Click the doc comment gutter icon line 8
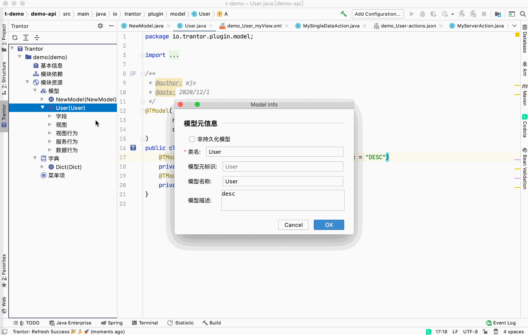528x335 pixels. click(x=133, y=74)
